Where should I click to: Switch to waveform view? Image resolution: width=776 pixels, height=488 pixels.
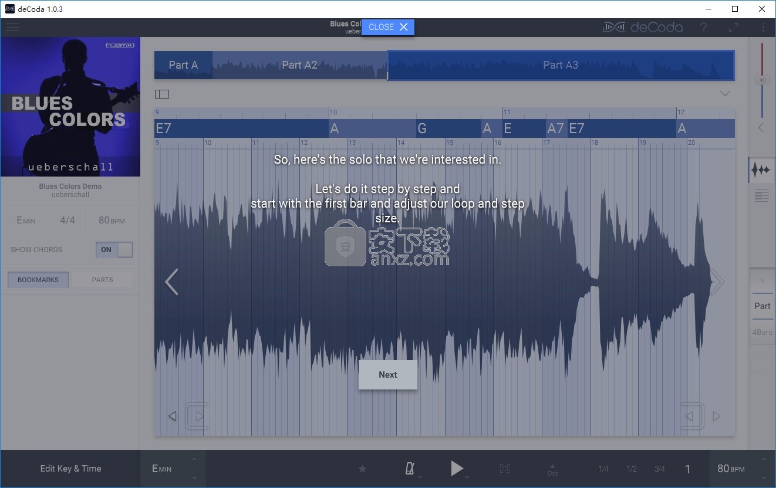click(761, 170)
